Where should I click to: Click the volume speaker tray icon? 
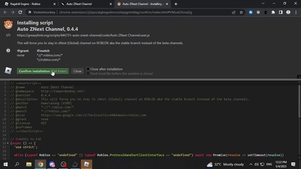[x=256, y=164]
